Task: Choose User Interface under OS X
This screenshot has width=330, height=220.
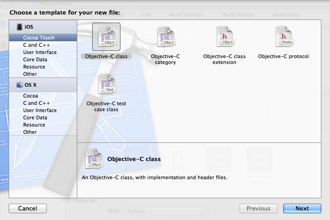Action: coord(40,110)
